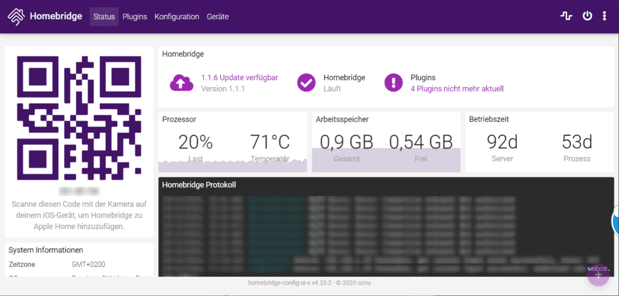Image resolution: width=619 pixels, height=296 pixels.
Task: Open the three-dot overflow menu
Action: tap(604, 16)
